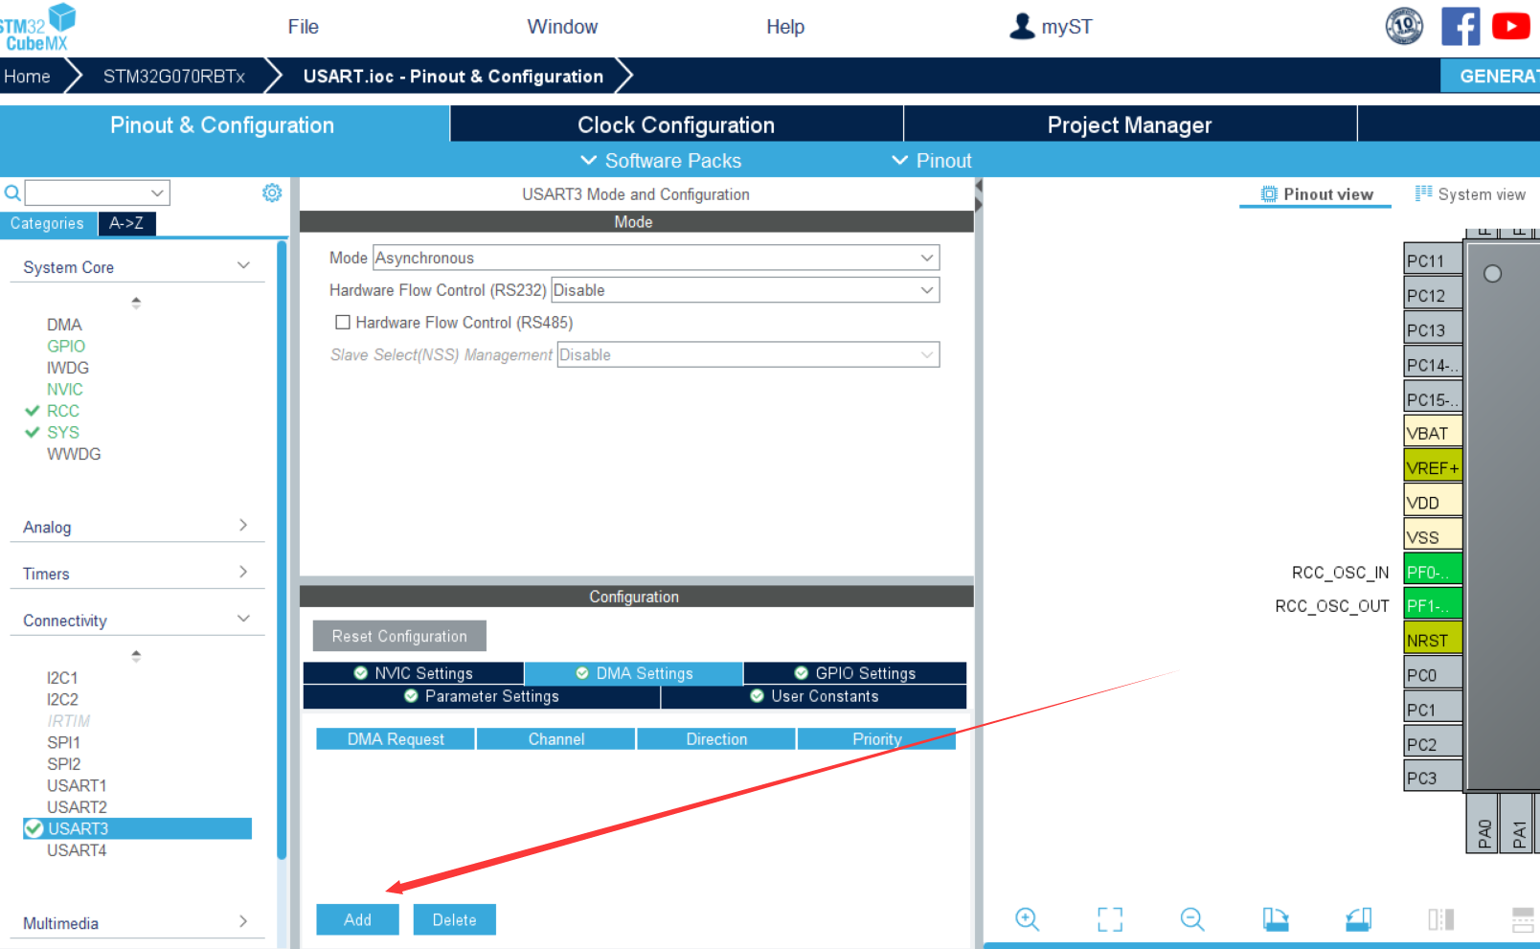Viewport: 1540px width, 949px height.
Task: Open the Facebook icon link
Action: [x=1460, y=27]
